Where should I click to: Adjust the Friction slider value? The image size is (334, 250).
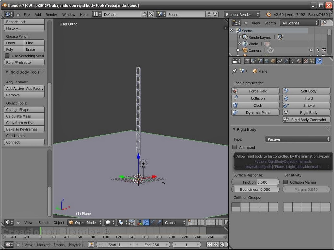click(x=255, y=182)
